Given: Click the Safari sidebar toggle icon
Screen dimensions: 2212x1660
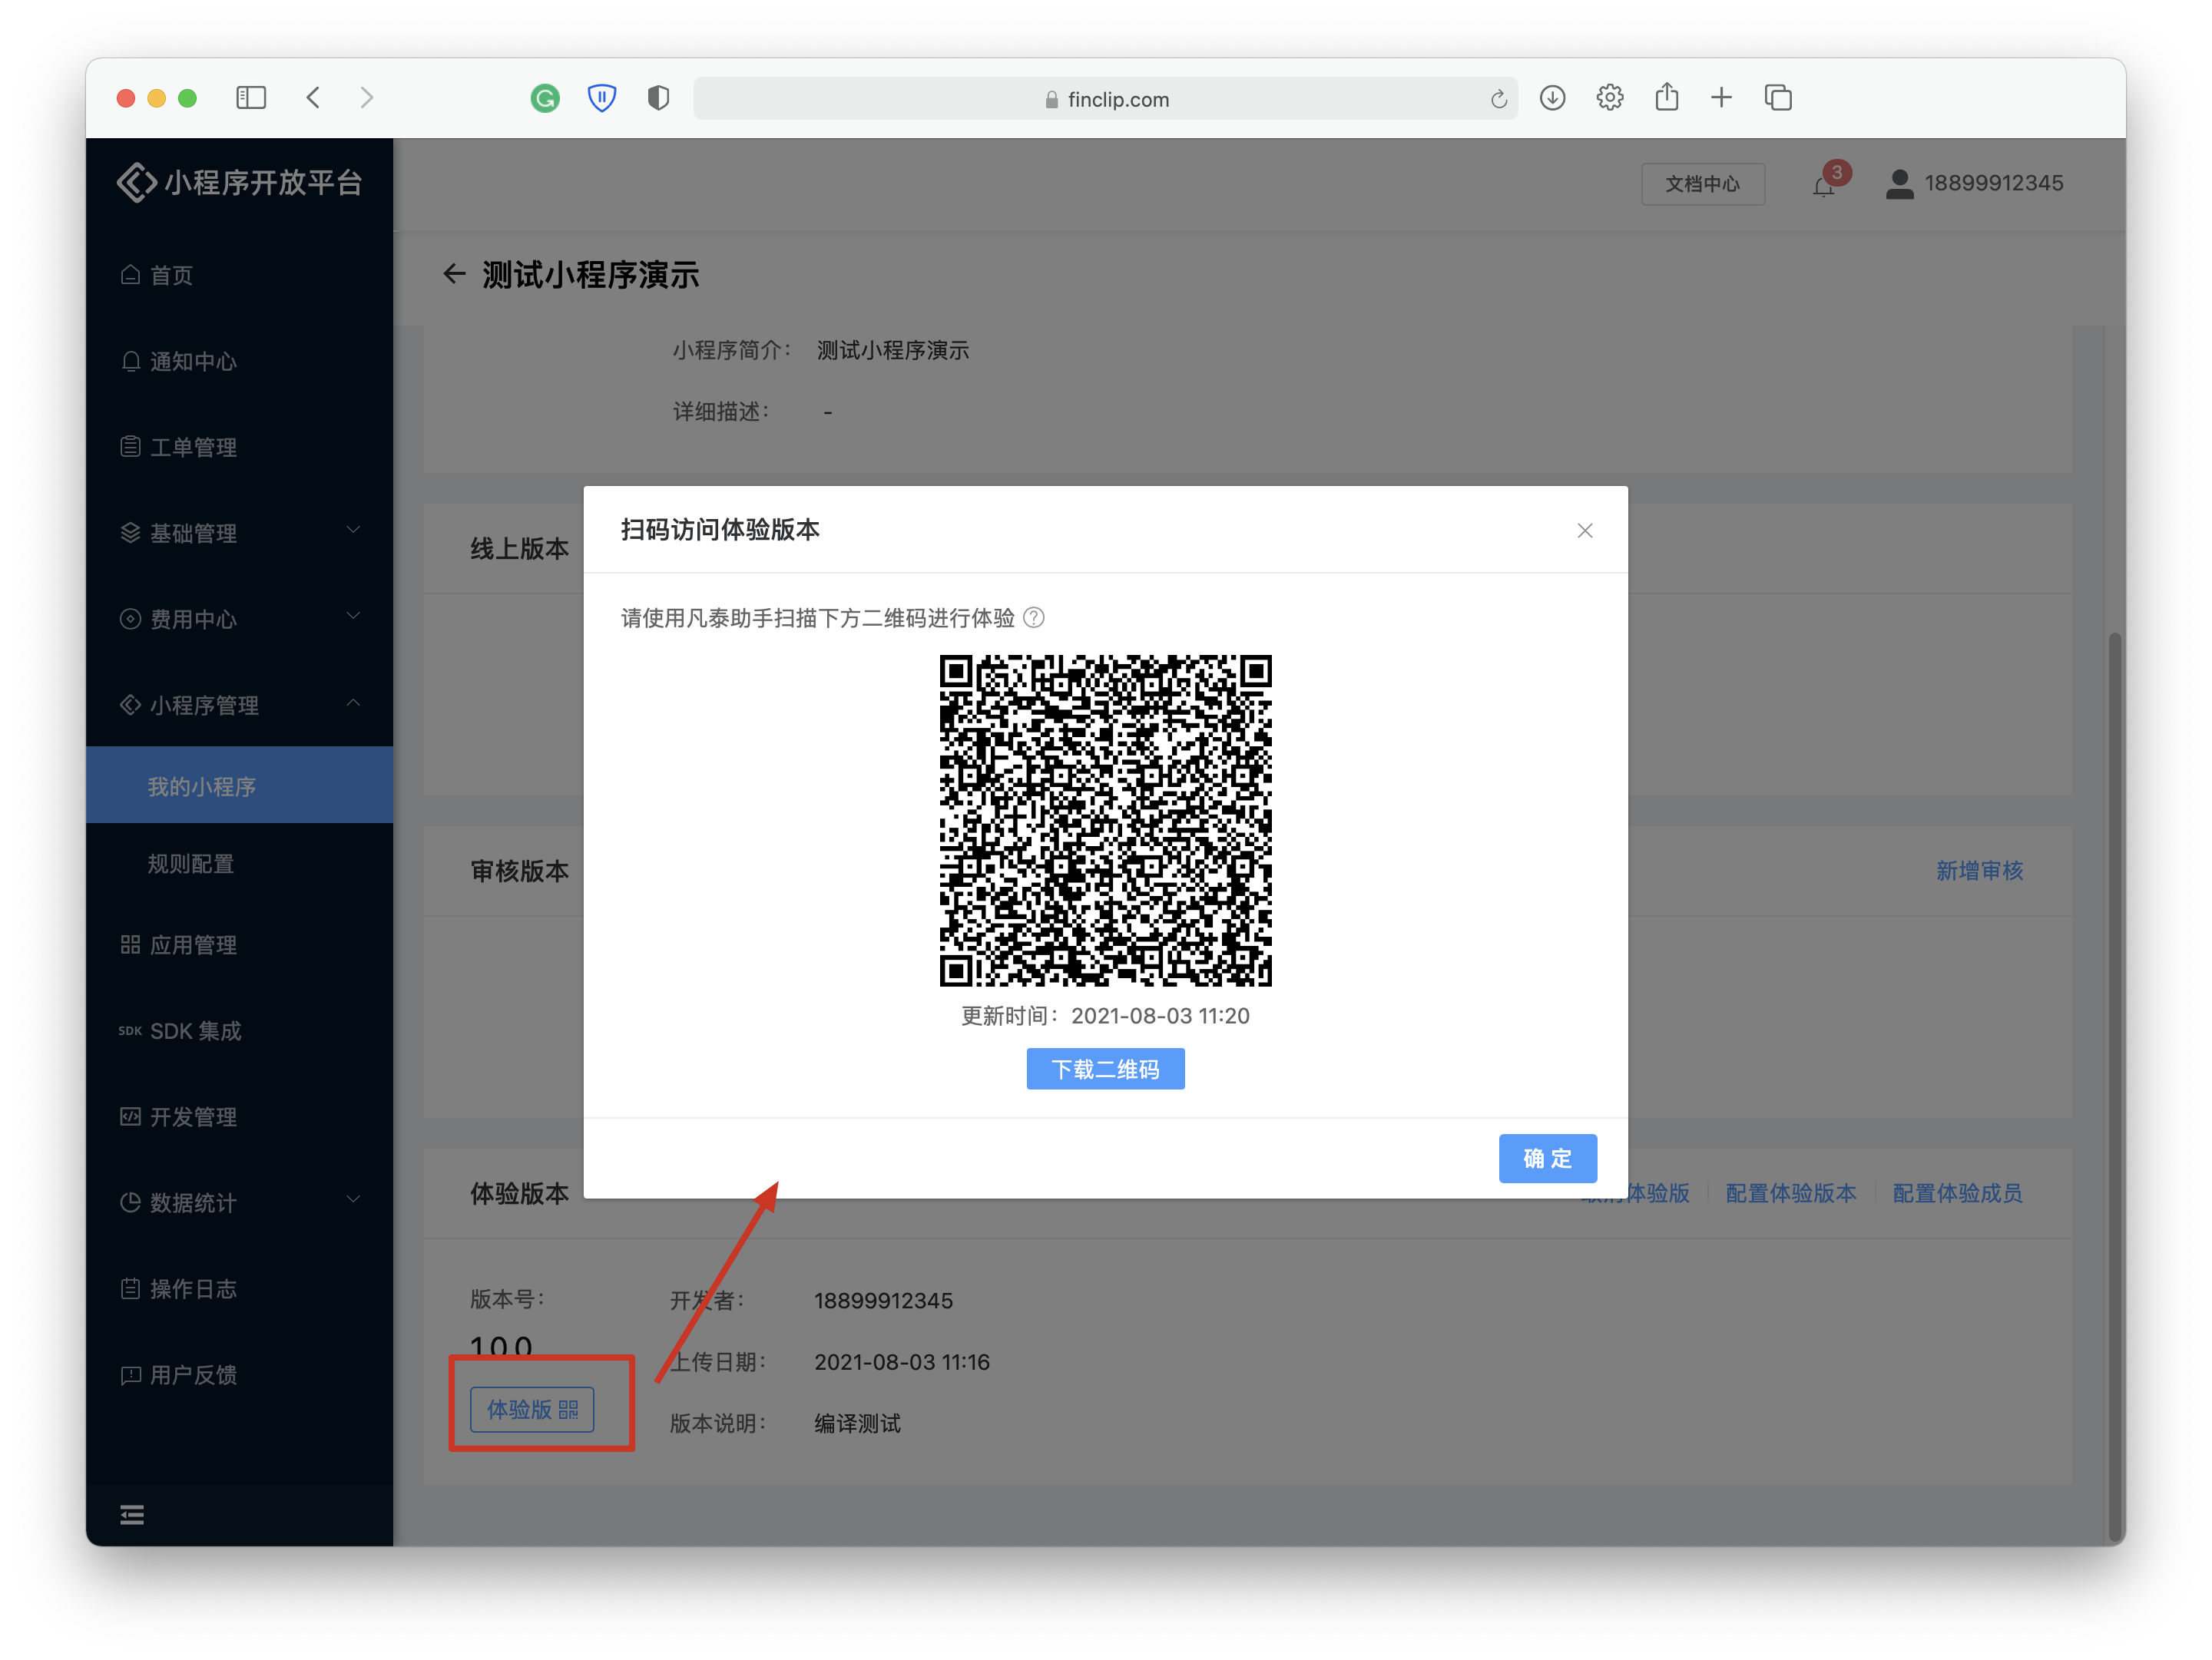Looking at the screenshot, I should coord(251,98).
